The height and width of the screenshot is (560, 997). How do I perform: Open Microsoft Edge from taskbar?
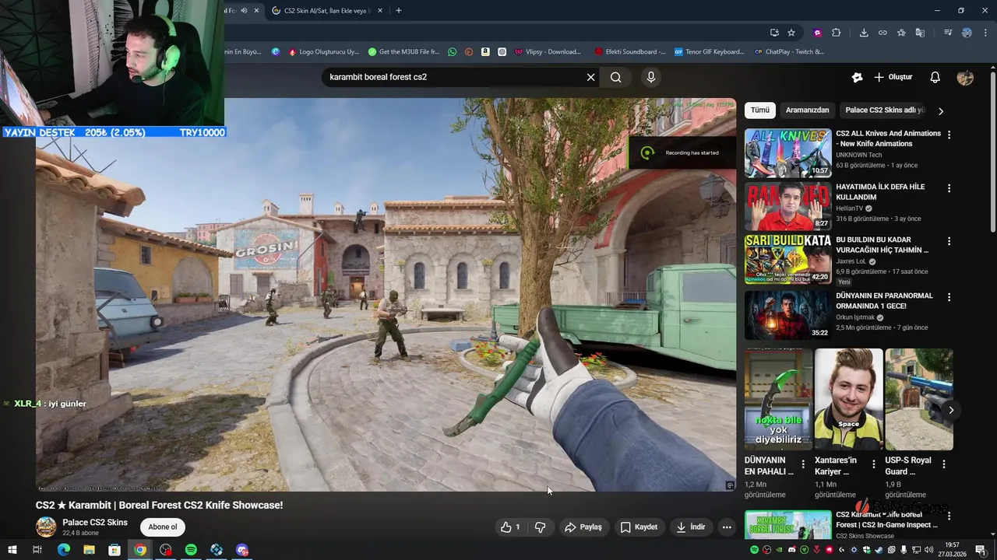coord(64,550)
